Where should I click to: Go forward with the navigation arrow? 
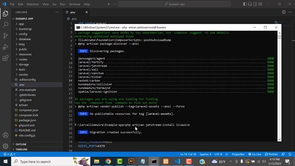click(x=114, y=4)
